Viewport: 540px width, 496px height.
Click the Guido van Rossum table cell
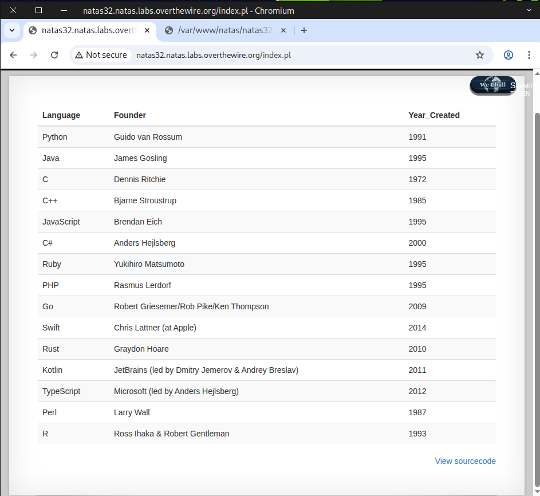tap(148, 137)
